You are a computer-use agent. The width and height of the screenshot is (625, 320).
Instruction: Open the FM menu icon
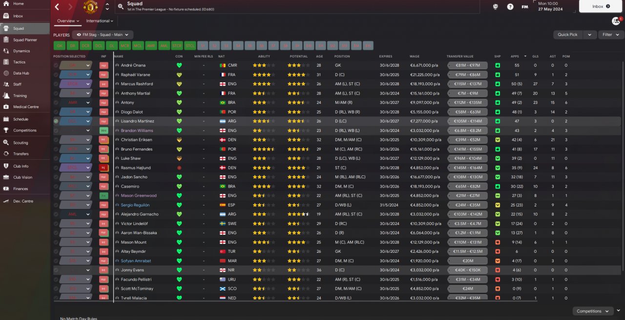525,7
